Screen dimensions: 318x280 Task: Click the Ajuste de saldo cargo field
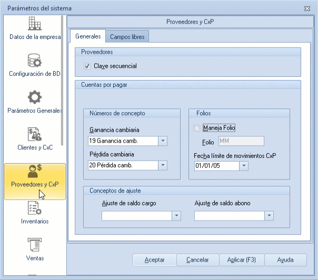point(137,216)
